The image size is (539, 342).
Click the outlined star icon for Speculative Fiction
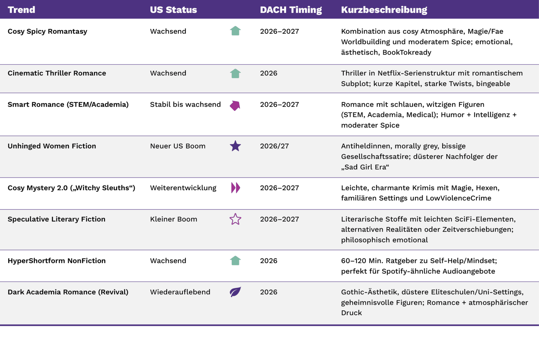pos(235,219)
